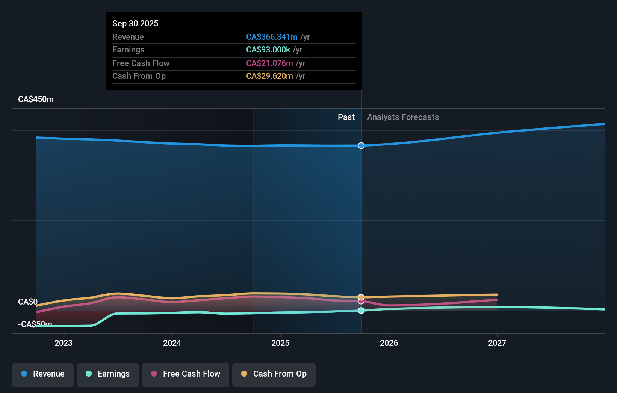The image size is (617, 393).
Task: Open details for Cash From Op tooltip row
Action: pyautogui.click(x=234, y=76)
